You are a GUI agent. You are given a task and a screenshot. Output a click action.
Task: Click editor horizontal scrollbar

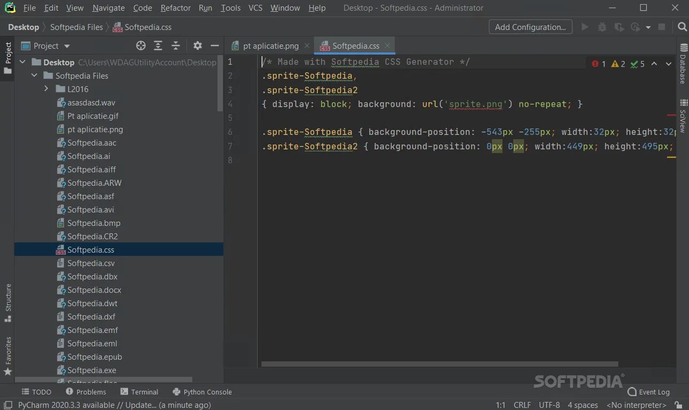(x=439, y=364)
